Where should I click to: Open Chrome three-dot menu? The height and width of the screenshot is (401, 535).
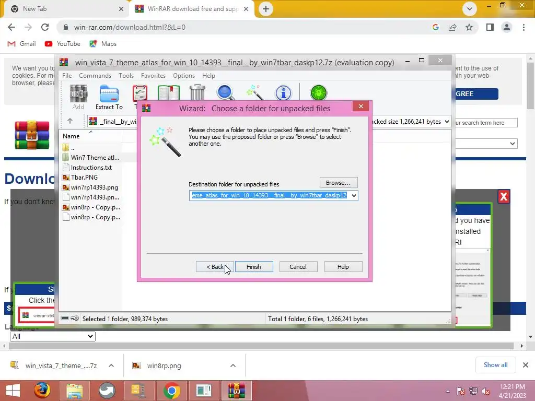pyautogui.click(x=524, y=27)
